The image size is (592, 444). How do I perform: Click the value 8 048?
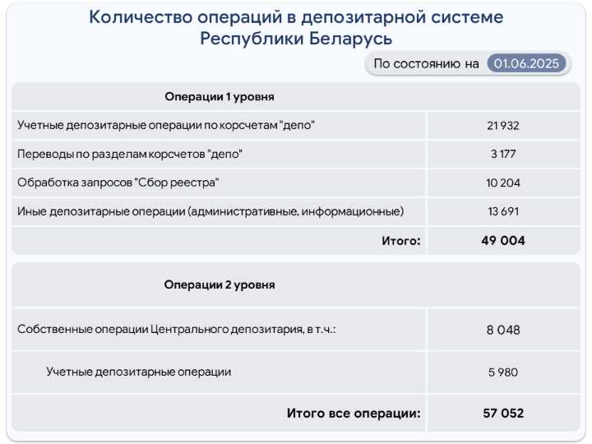503,330
